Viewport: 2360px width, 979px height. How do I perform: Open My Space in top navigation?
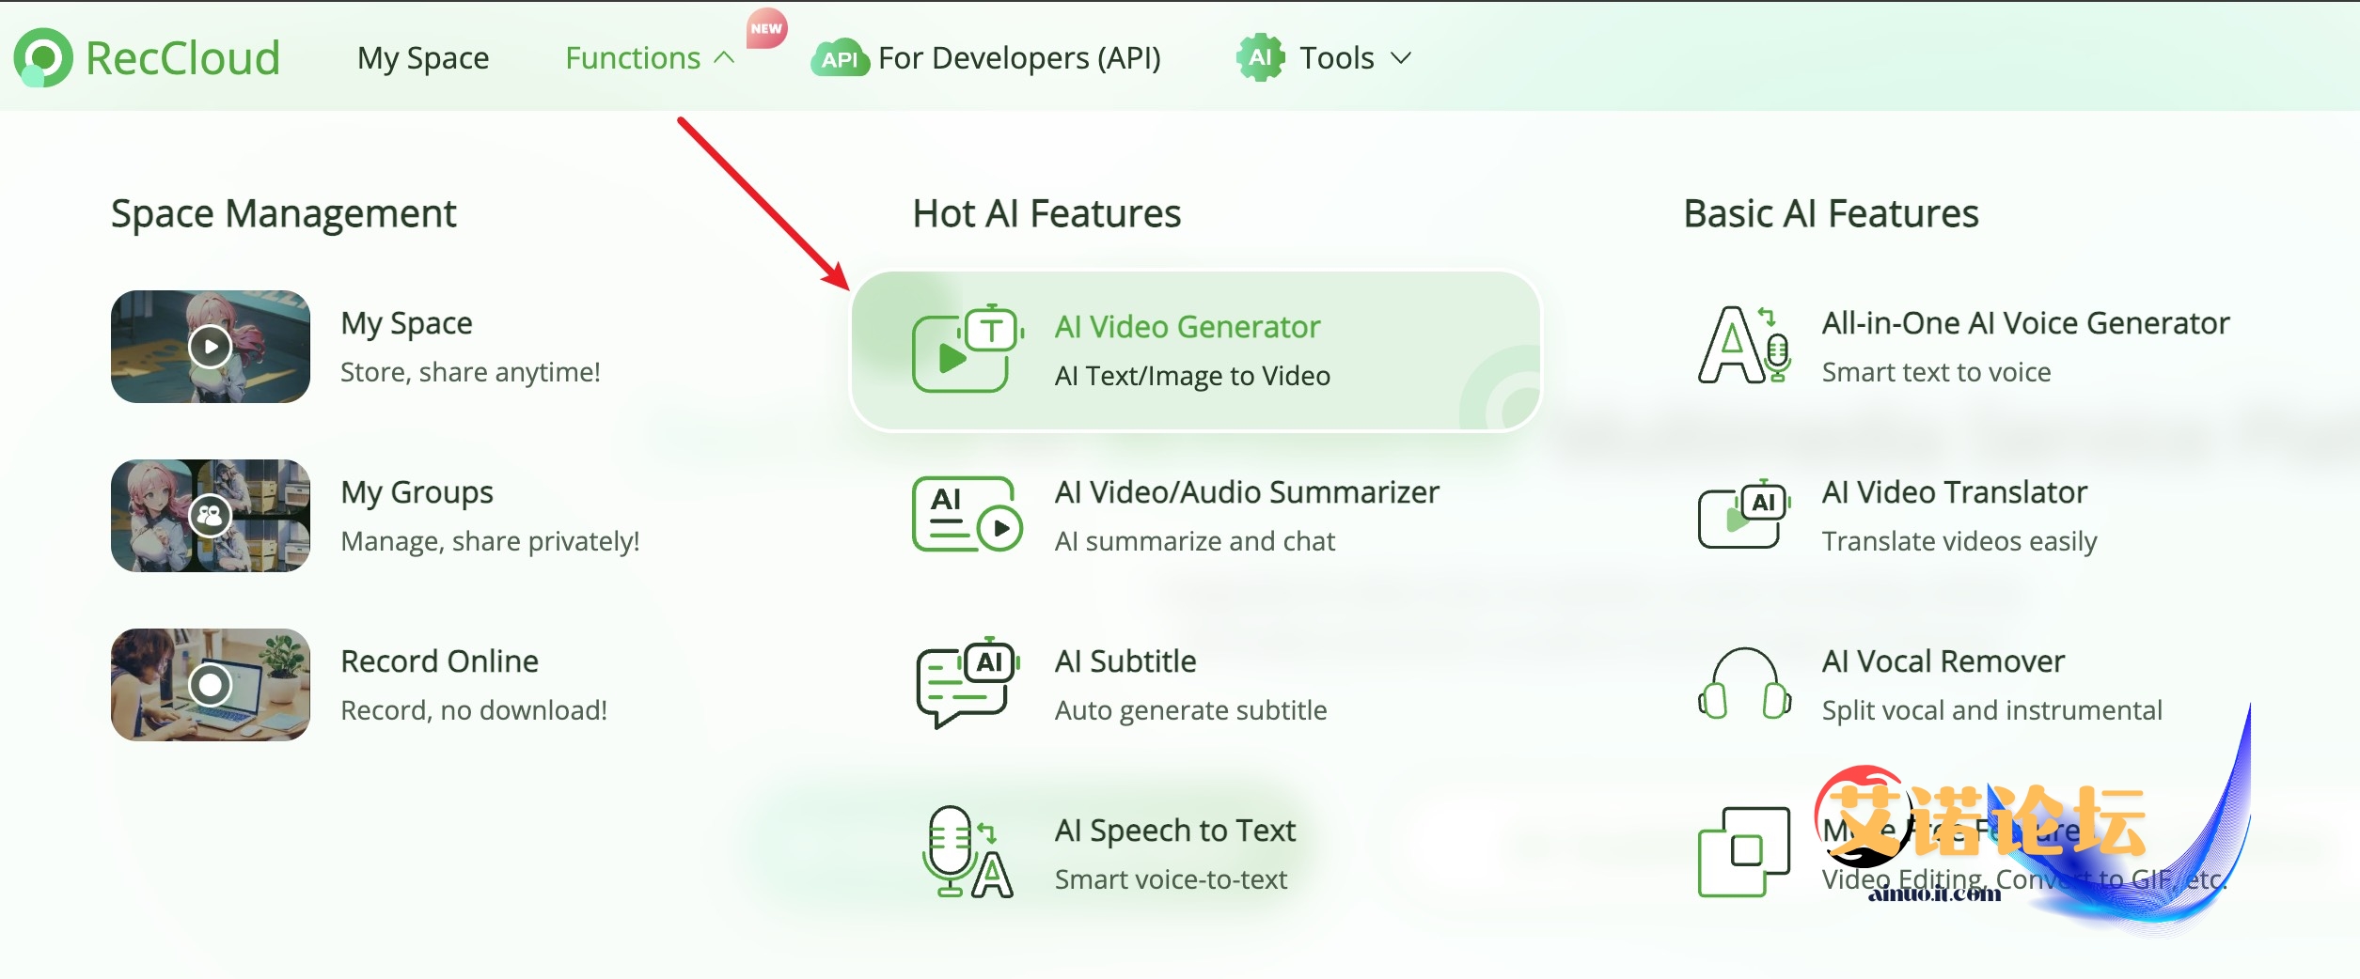[423, 58]
